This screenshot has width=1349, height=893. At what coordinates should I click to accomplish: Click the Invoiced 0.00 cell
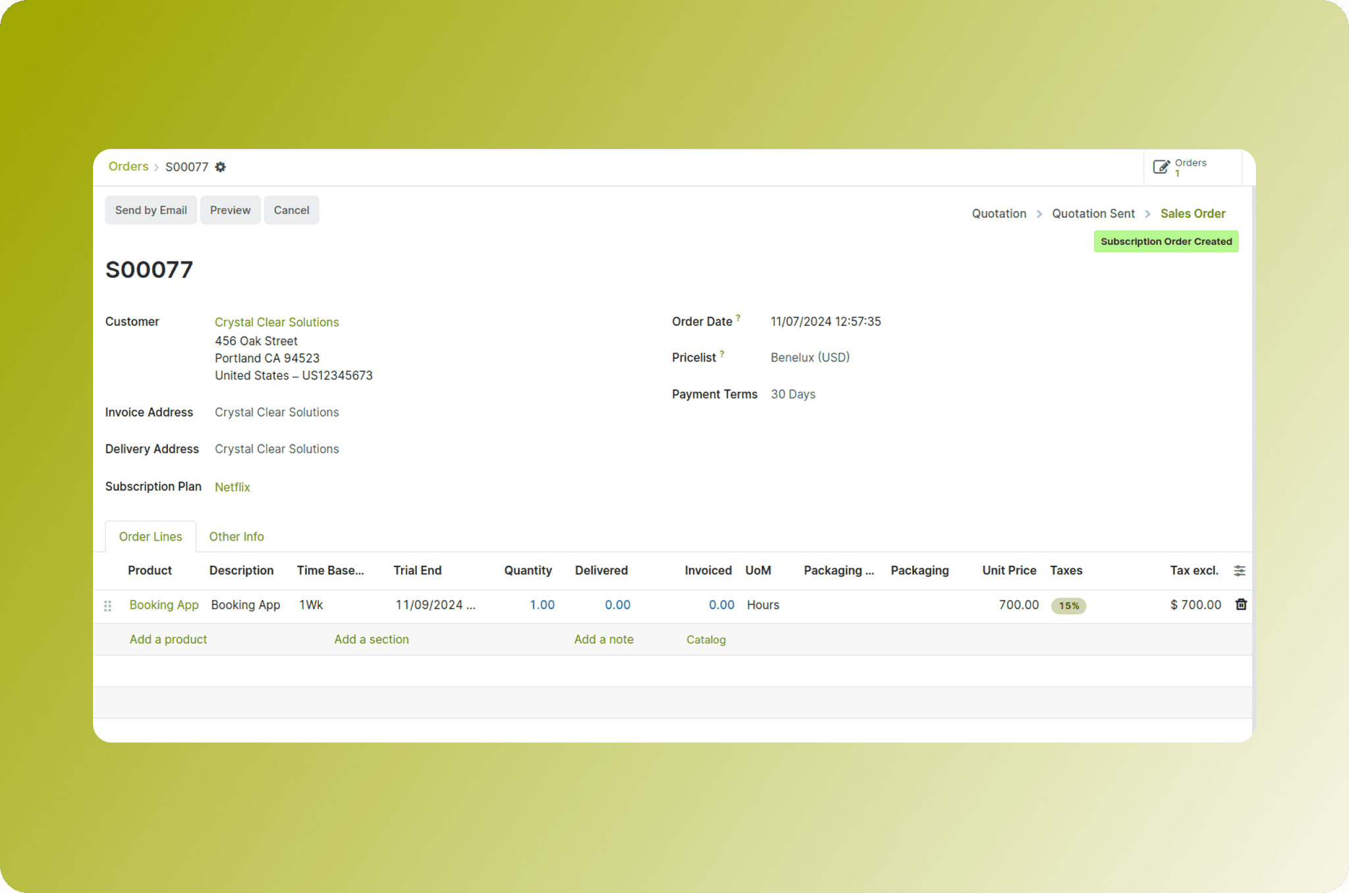721,605
